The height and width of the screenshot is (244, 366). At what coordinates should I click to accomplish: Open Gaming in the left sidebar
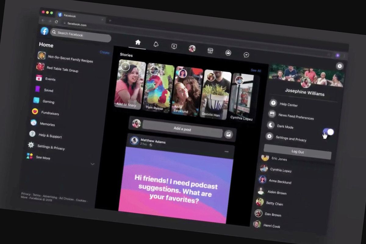tap(48, 102)
